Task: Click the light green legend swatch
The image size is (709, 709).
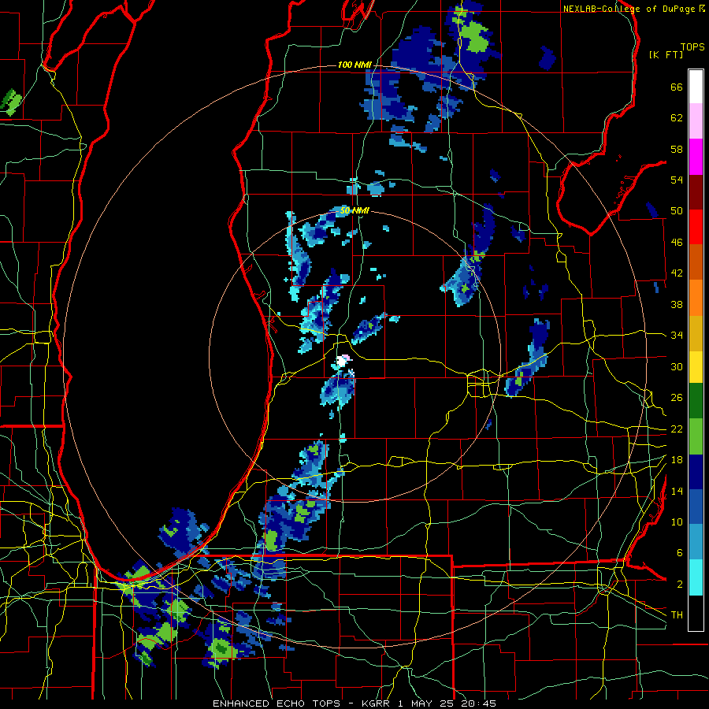Action: tap(696, 436)
